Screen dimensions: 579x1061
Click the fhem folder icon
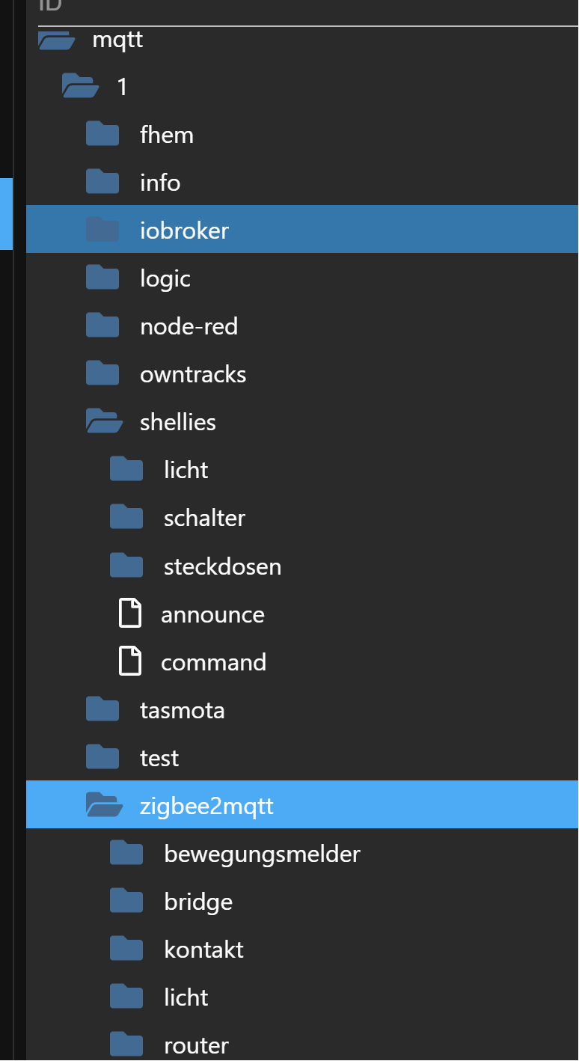point(102,135)
